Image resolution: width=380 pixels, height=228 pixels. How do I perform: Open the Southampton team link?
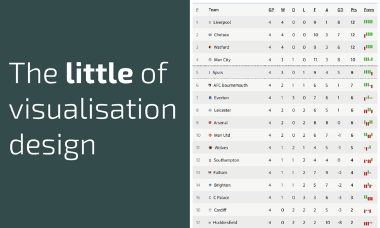[226, 160]
